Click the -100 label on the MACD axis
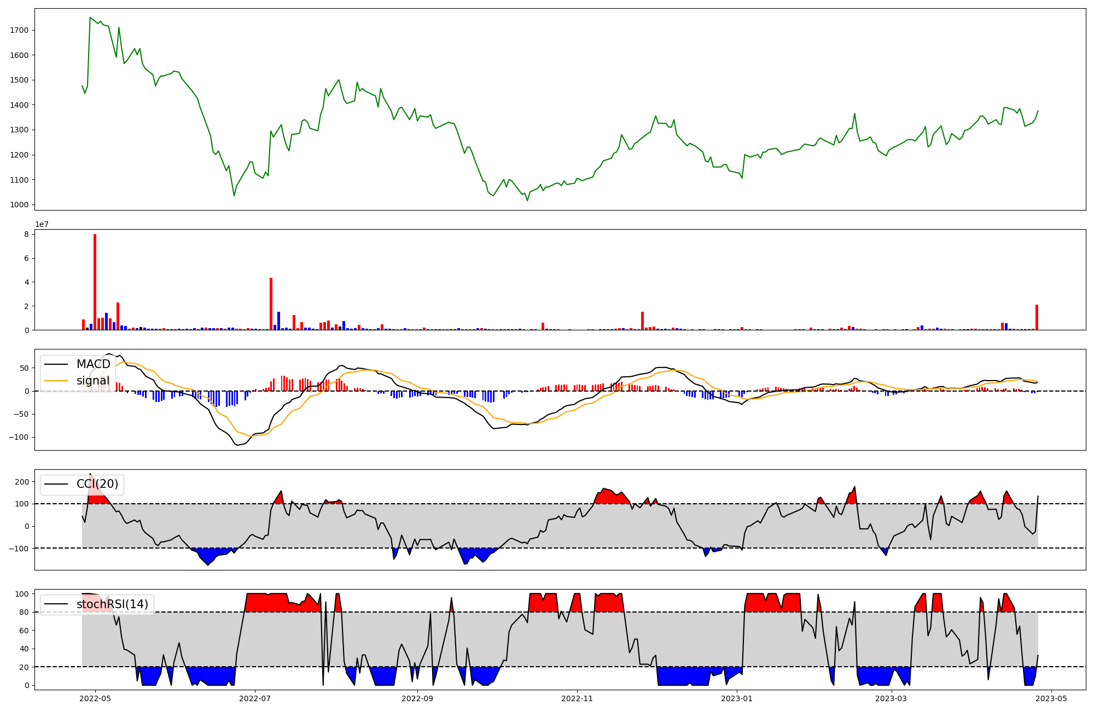This screenshot has width=1094, height=711. point(19,437)
